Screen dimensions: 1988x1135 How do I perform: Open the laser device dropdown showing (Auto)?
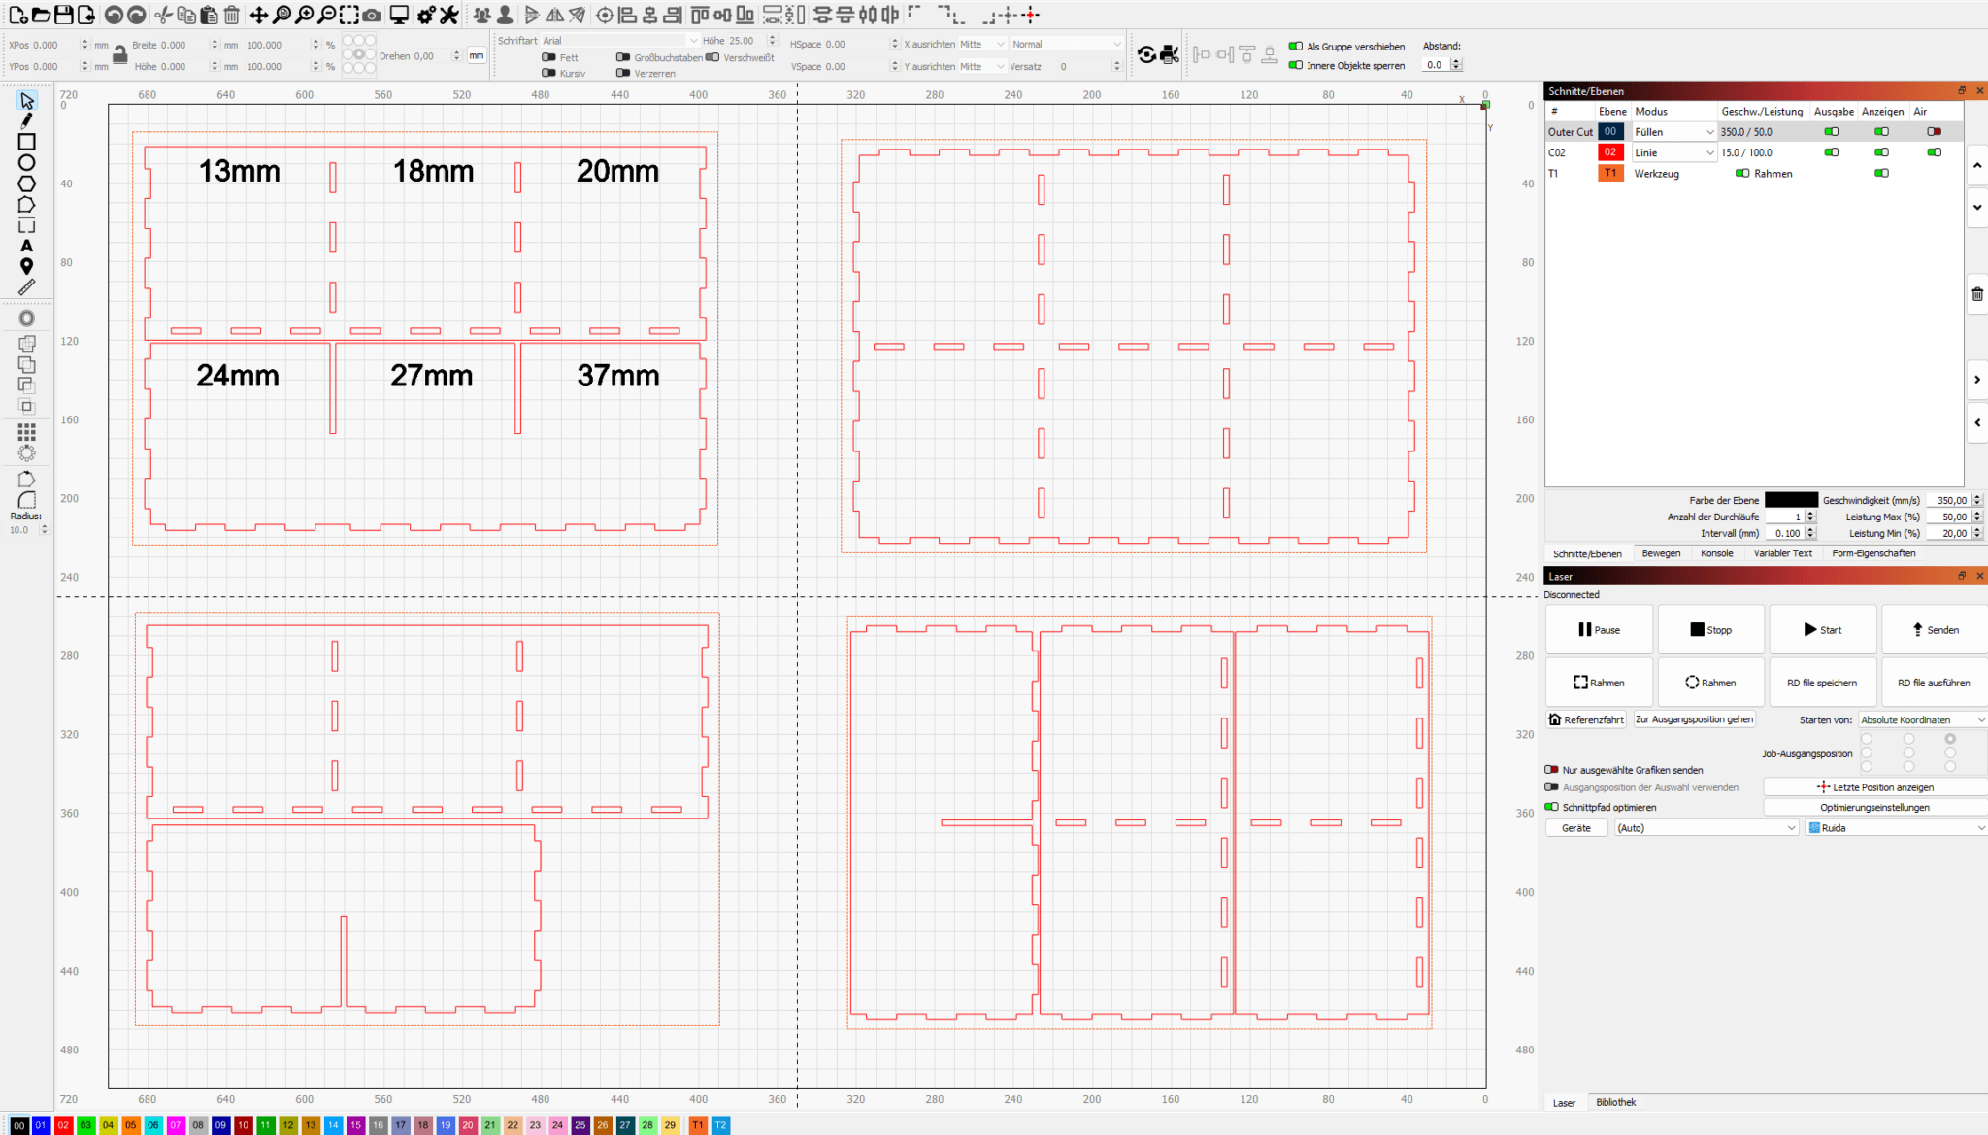1705,827
